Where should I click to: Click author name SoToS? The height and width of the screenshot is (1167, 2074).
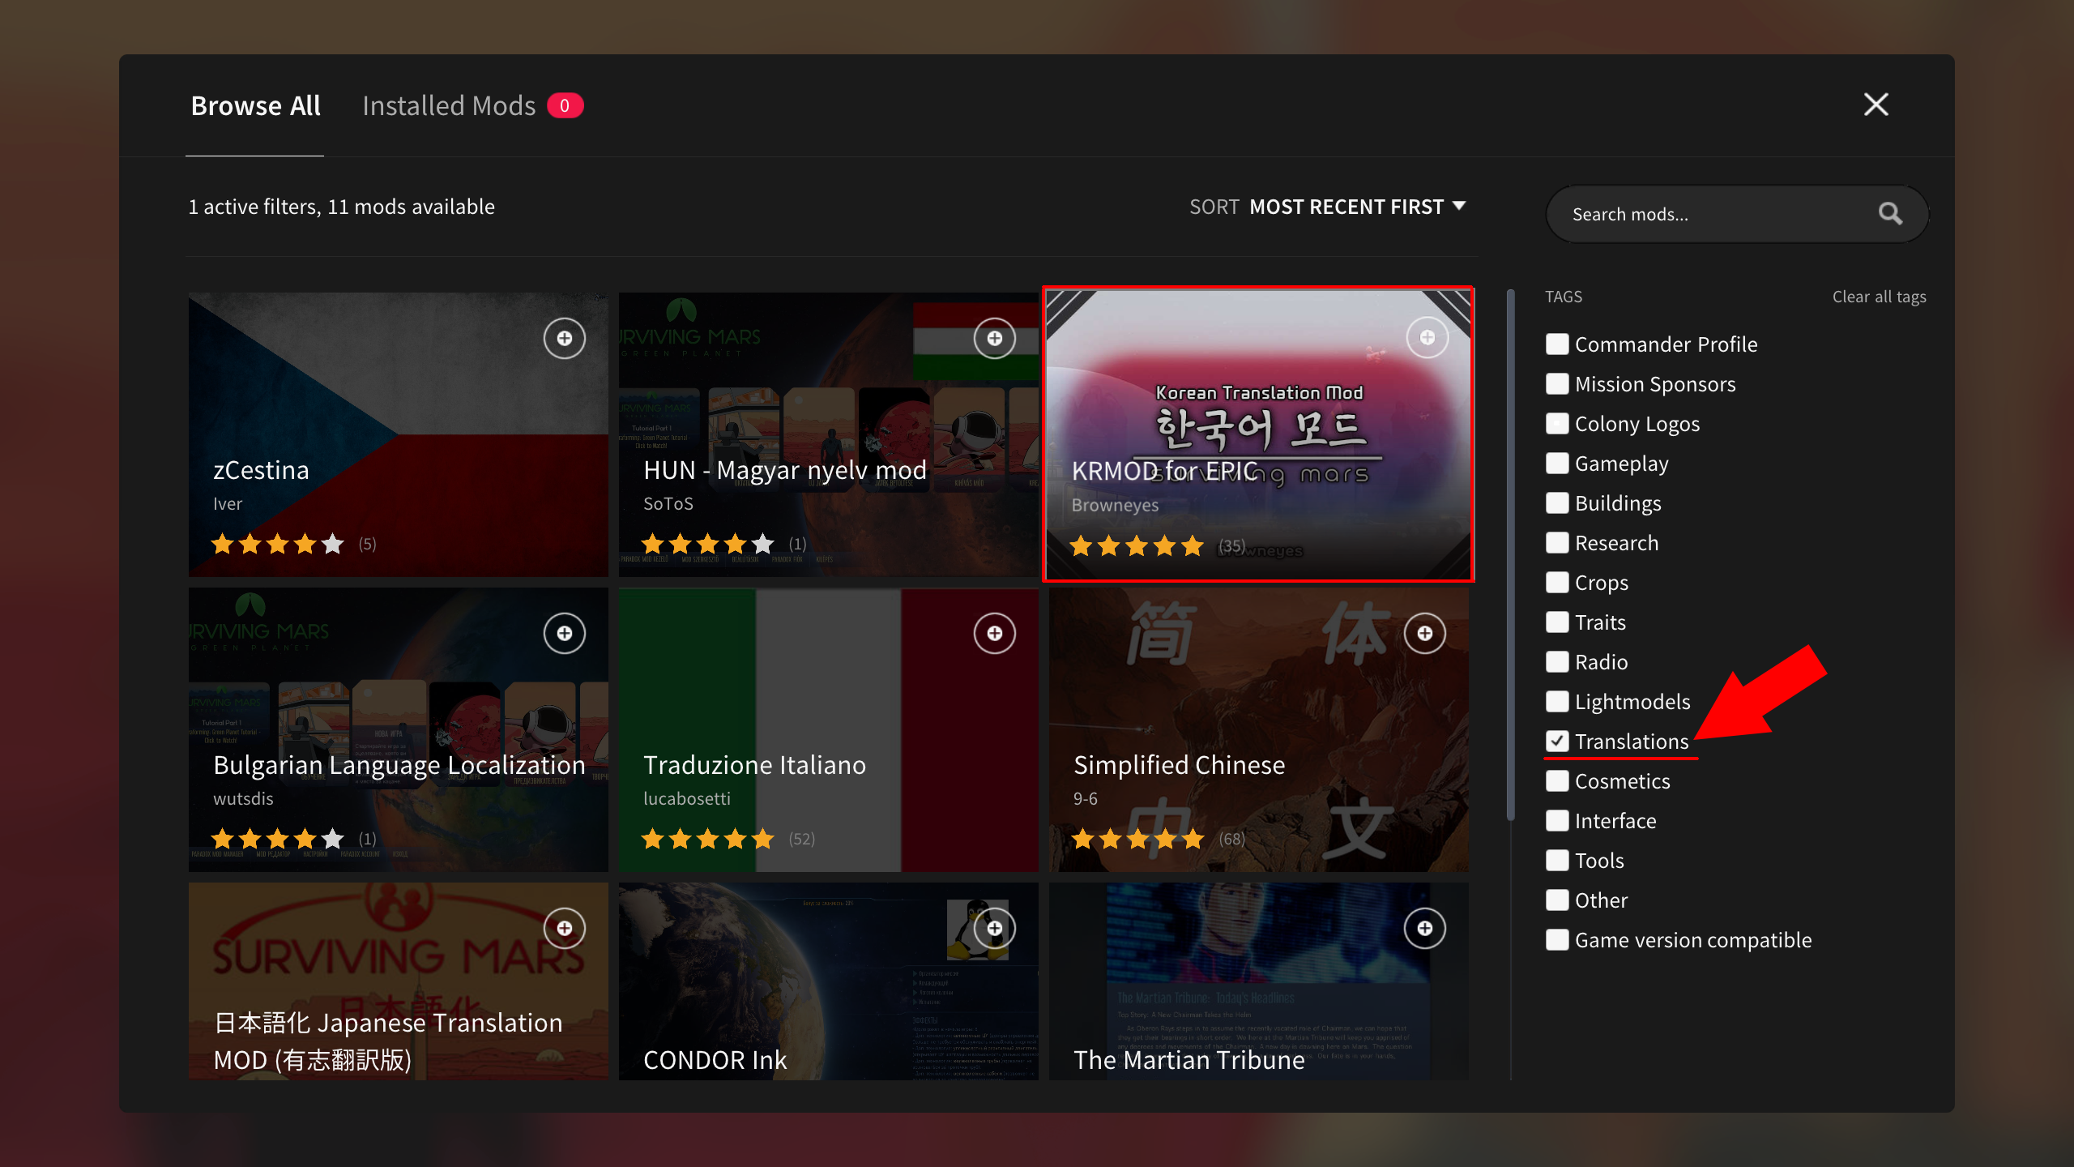pos(668,503)
